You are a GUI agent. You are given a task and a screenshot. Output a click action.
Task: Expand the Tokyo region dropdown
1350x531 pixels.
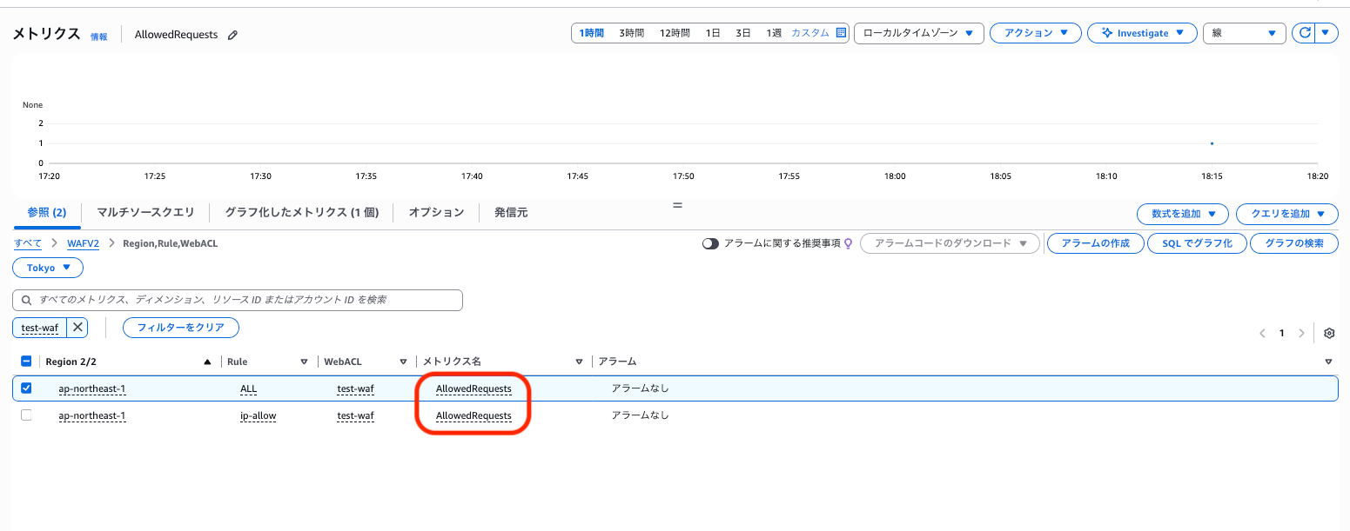(x=48, y=268)
